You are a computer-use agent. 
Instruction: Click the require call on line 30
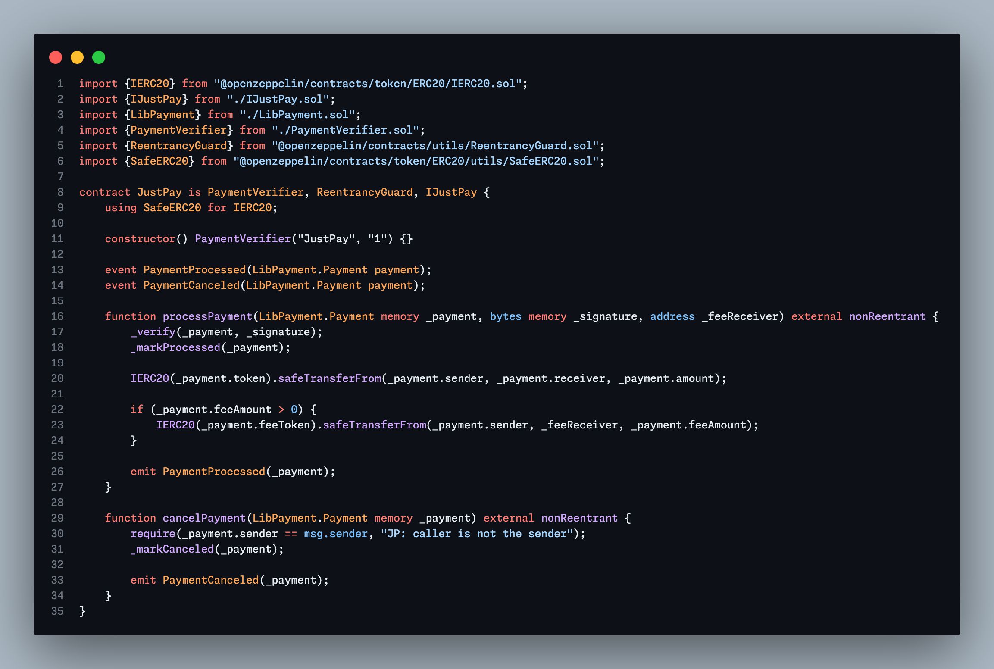[153, 534]
